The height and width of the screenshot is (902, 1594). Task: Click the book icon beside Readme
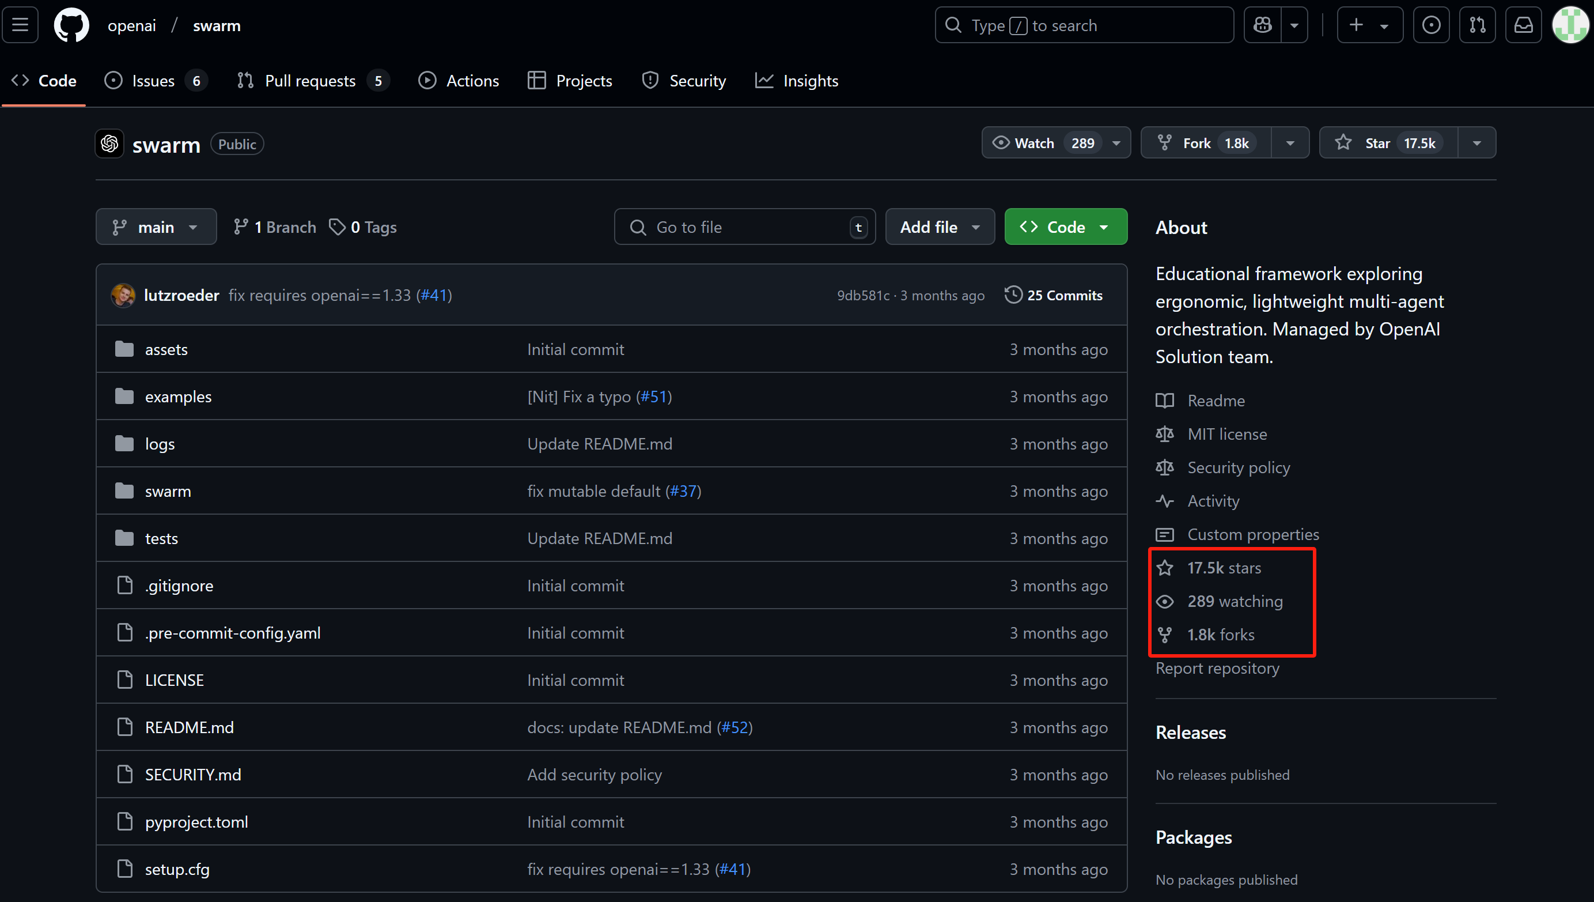pyautogui.click(x=1164, y=401)
